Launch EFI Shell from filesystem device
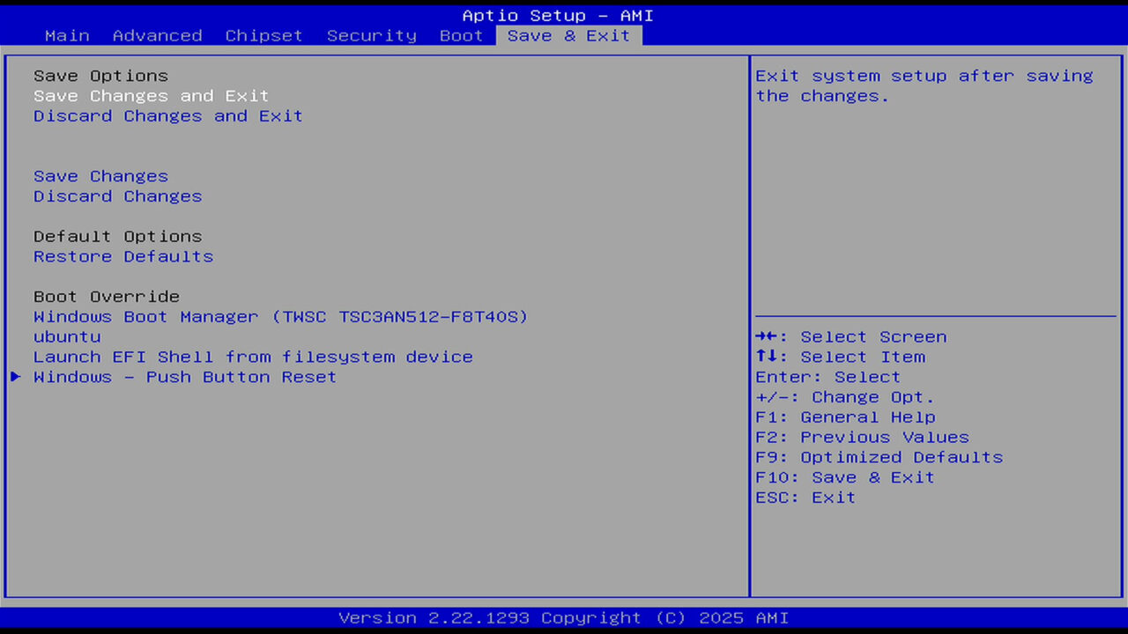Screen dimensions: 1128x634 (253, 357)
